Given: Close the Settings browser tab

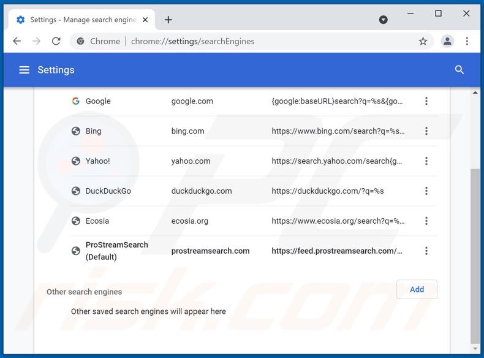Looking at the screenshot, I should tap(145, 20).
